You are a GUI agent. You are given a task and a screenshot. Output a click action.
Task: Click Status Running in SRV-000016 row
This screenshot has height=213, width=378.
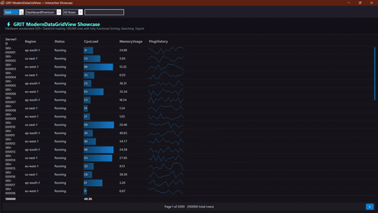(60, 174)
